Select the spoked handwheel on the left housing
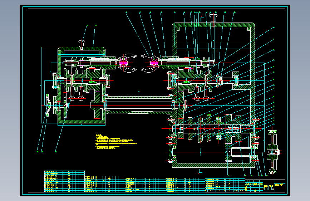This screenshot has width=310, height=201. click(48, 105)
